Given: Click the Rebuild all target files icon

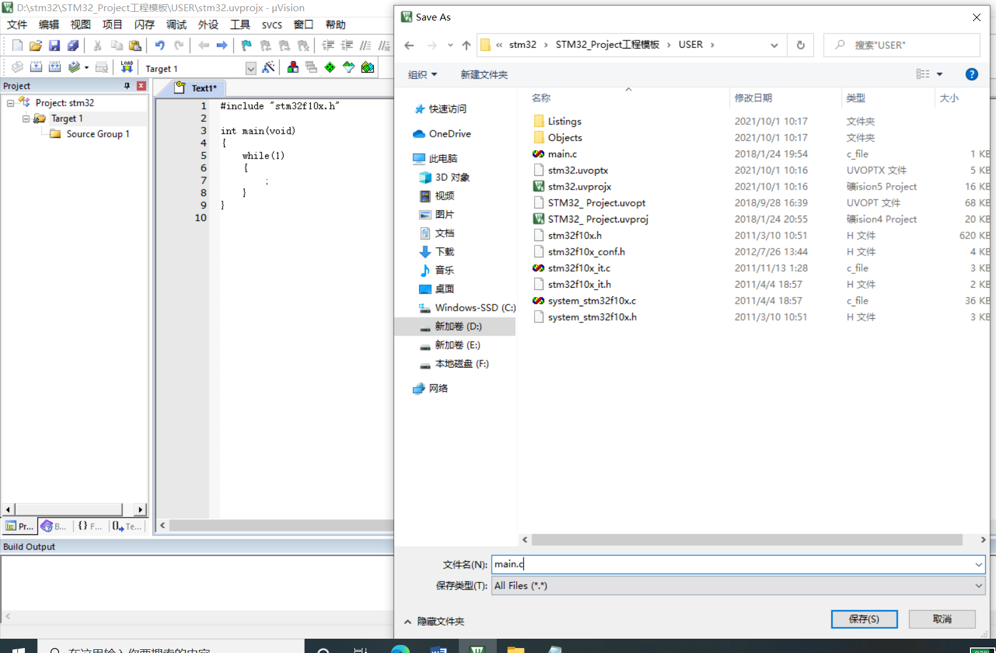Looking at the screenshot, I should click(x=55, y=67).
